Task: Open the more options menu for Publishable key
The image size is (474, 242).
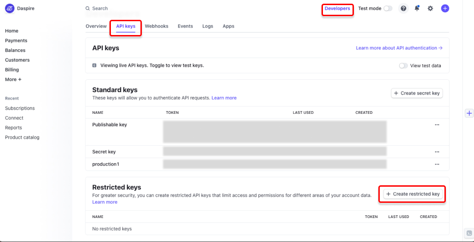Action: pos(437,124)
